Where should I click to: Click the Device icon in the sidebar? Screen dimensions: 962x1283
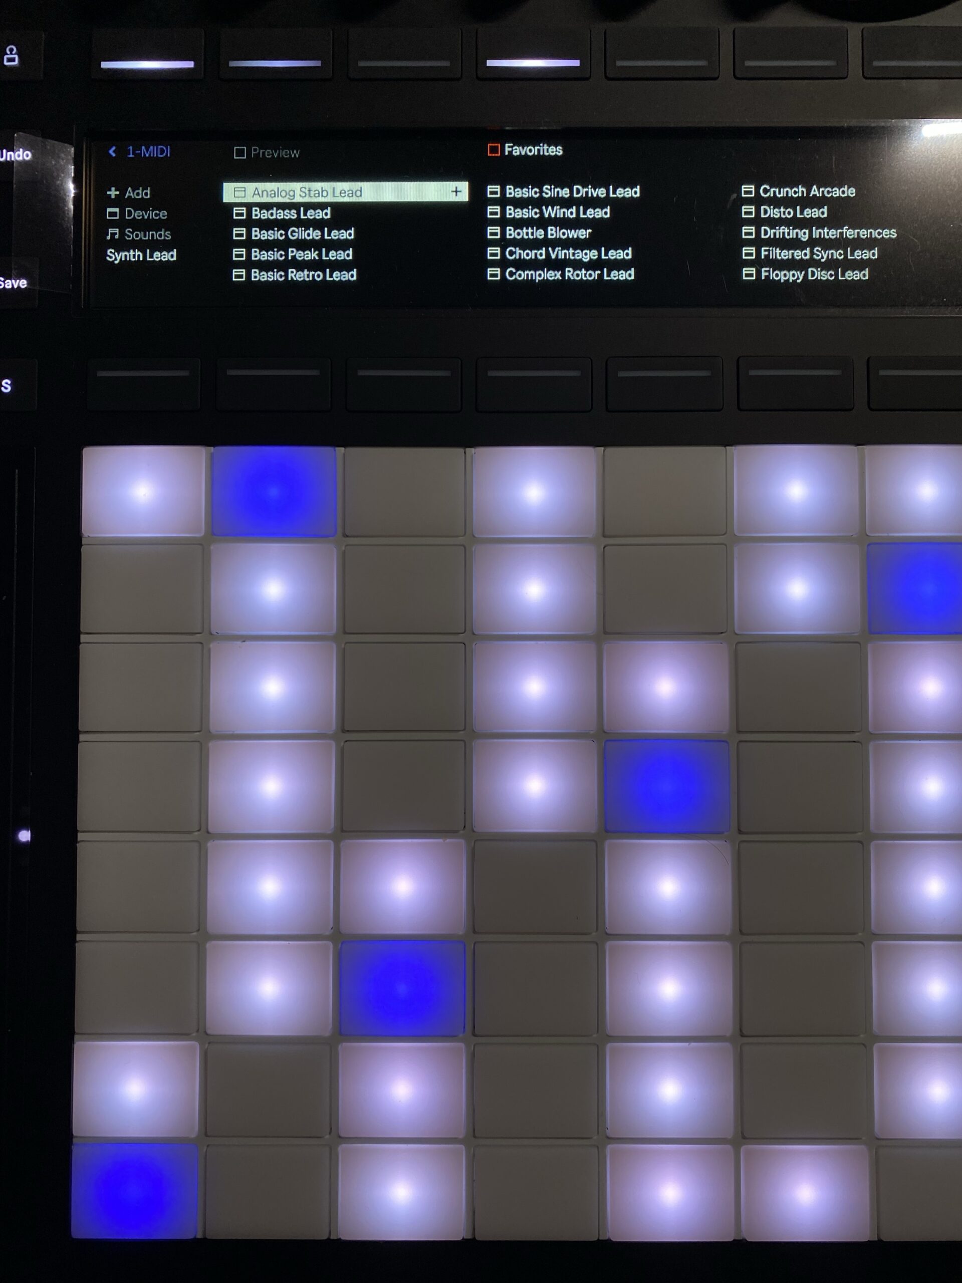[113, 213]
